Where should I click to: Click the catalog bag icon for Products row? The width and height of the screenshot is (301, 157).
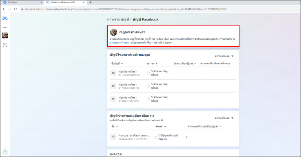(113, 137)
